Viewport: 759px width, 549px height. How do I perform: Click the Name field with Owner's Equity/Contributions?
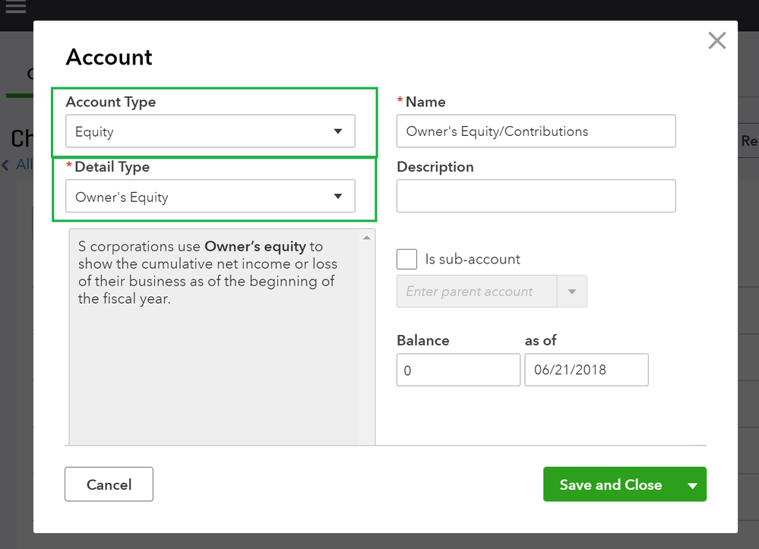tap(536, 131)
